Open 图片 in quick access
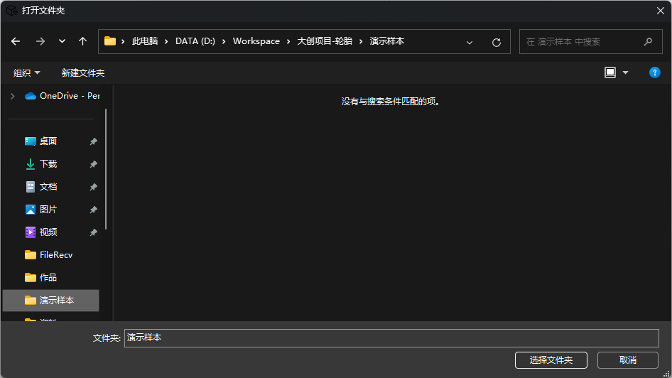The height and width of the screenshot is (378, 672). (48, 209)
